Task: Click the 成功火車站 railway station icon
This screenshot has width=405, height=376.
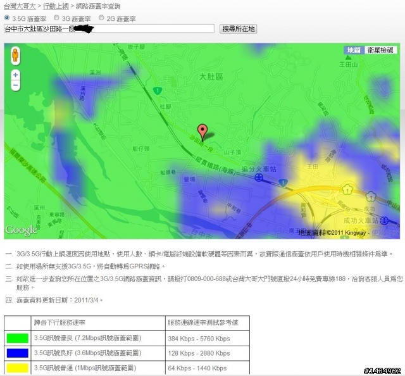Action: click(x=385, y=220)
